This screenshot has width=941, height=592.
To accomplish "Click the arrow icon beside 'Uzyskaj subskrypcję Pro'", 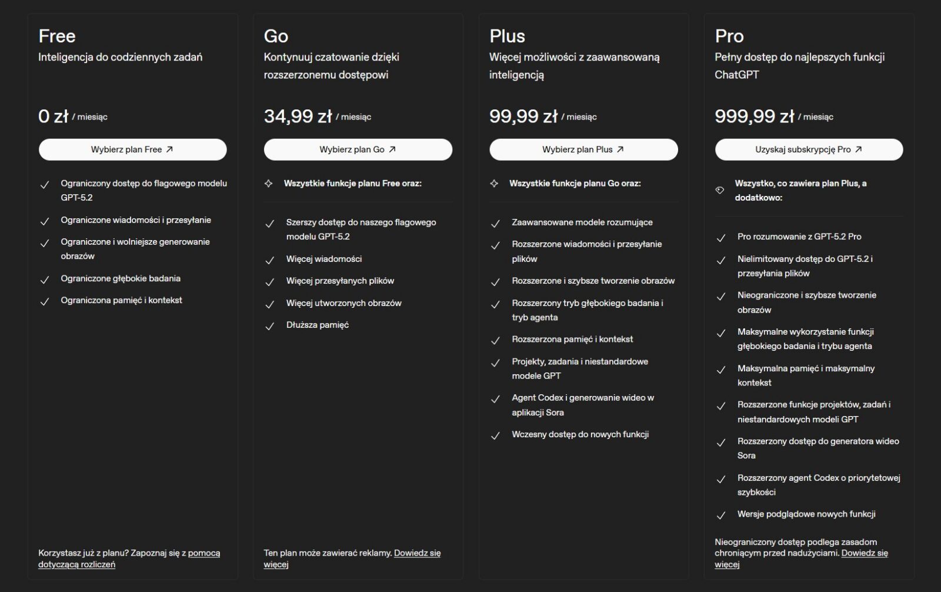I will tap(858, 149).
